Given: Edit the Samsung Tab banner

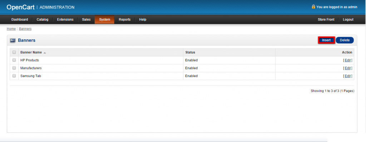Looking at the screenshot, I should (347, 76).
